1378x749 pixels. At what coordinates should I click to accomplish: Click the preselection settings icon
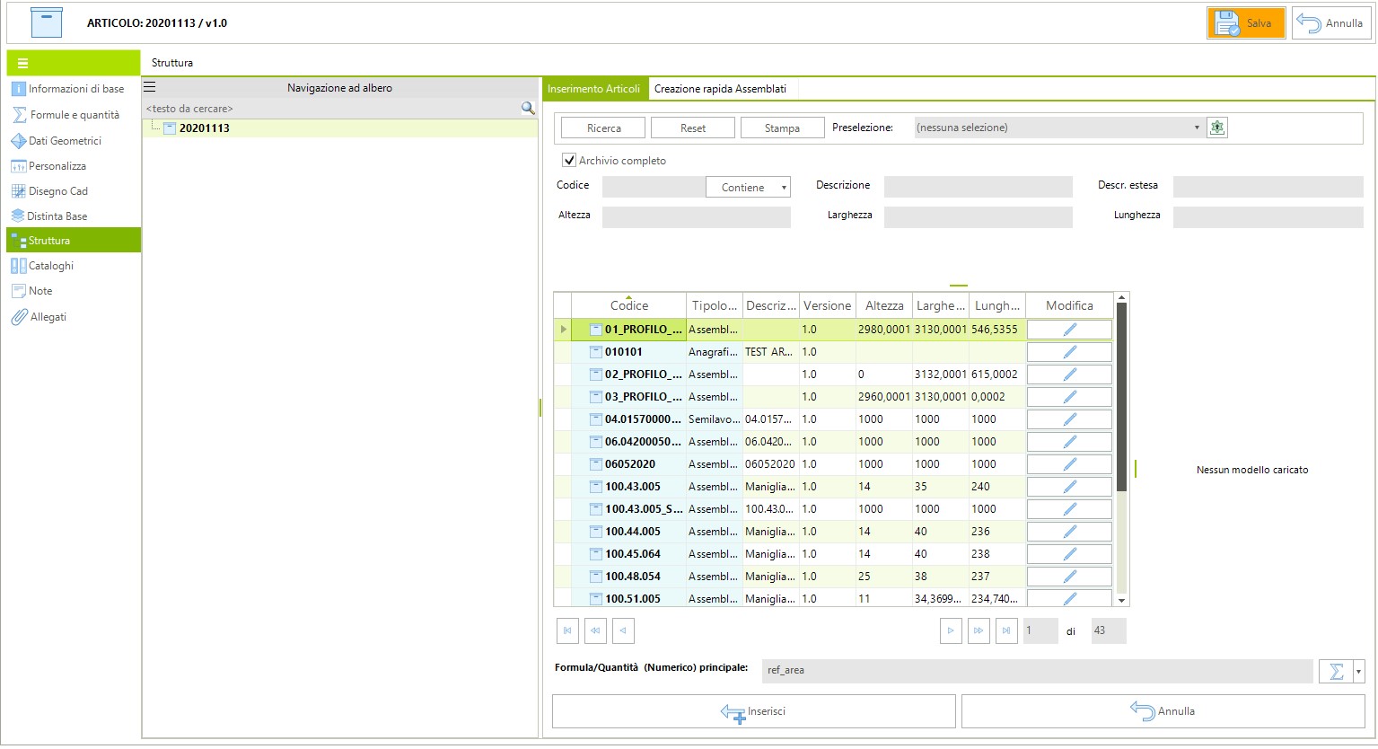pos(1216,128)
